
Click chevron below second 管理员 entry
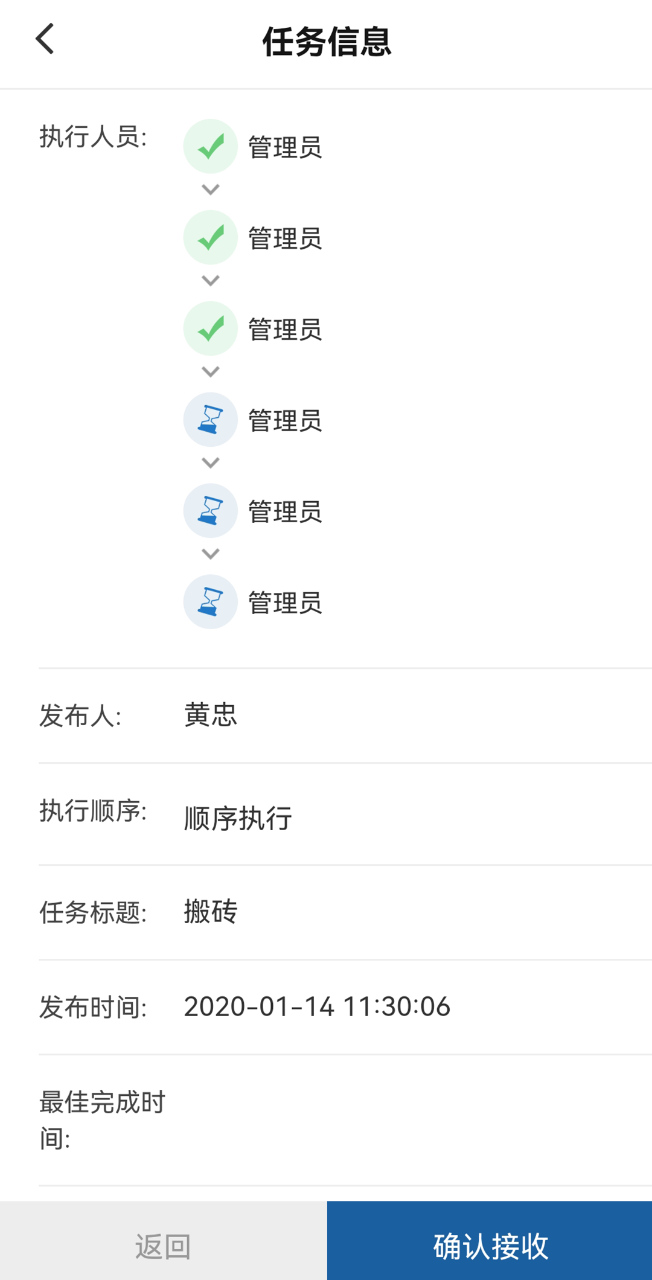click(x=210, y=281)
